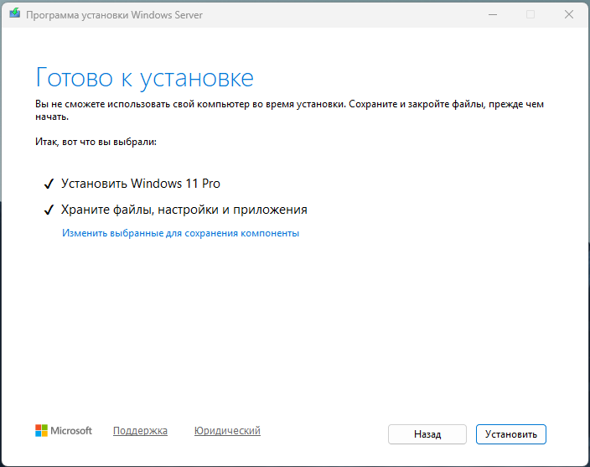Screen dimensions: 590x467
Task: Click the four-color Microsoft logo
Action: 42,431
